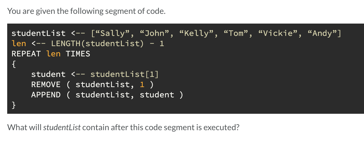Click the closing curly brace
The height and width of the screenshot is (144, 364).
(x=14, y=105)
